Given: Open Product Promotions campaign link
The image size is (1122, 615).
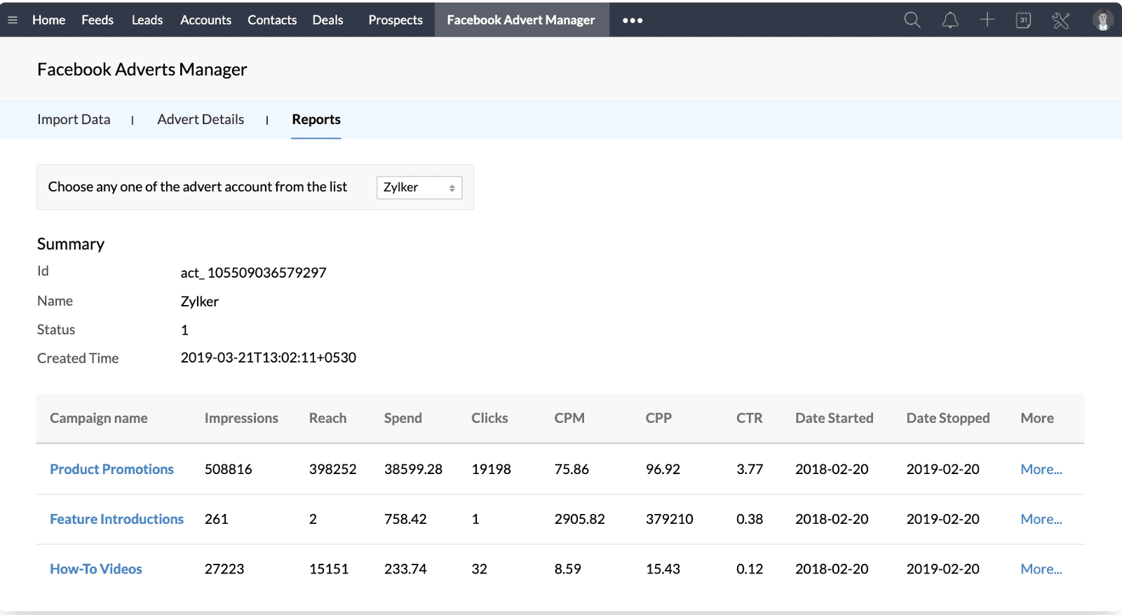Looking at the screenshot, I should pyautogui.click(x=111, y=469).
